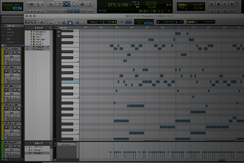The width and height of the screenshot is (244, 163).
Task: Click the online sync button in the transport
Action: [x=212, y=4]
